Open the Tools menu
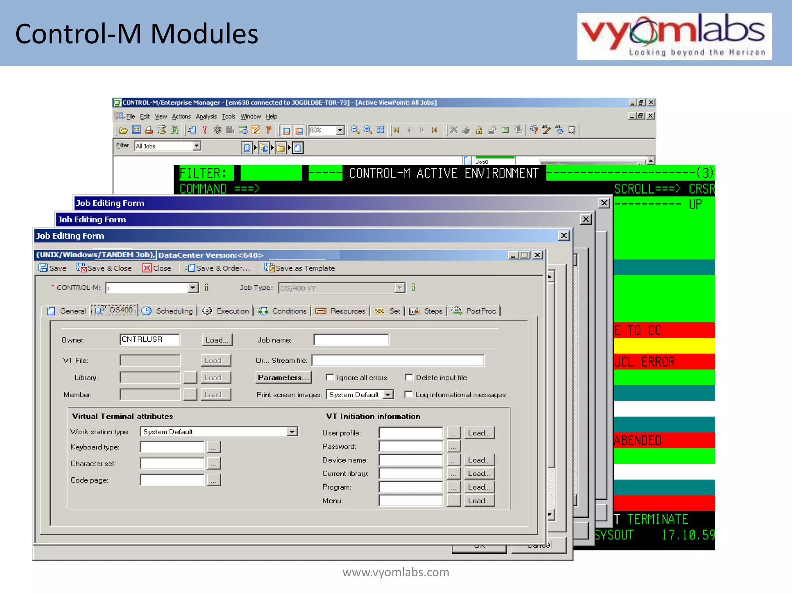 tap(229, 116)
